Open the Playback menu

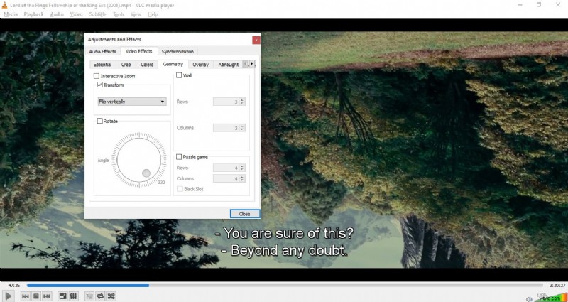coord(33,14)
